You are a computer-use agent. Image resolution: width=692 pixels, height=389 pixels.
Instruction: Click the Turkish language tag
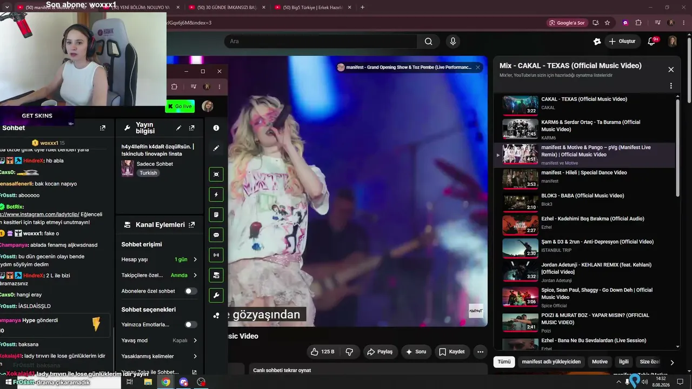tap(148, 173)
